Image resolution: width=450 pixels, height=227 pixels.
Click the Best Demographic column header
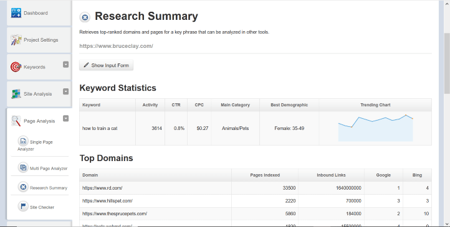coord(289,105)
